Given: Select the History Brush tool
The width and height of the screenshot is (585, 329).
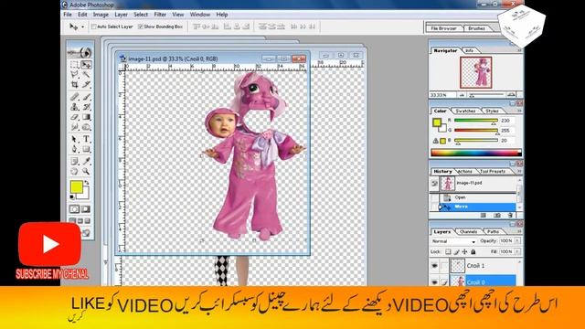Looking at the screenshot, I should [86, 107].
